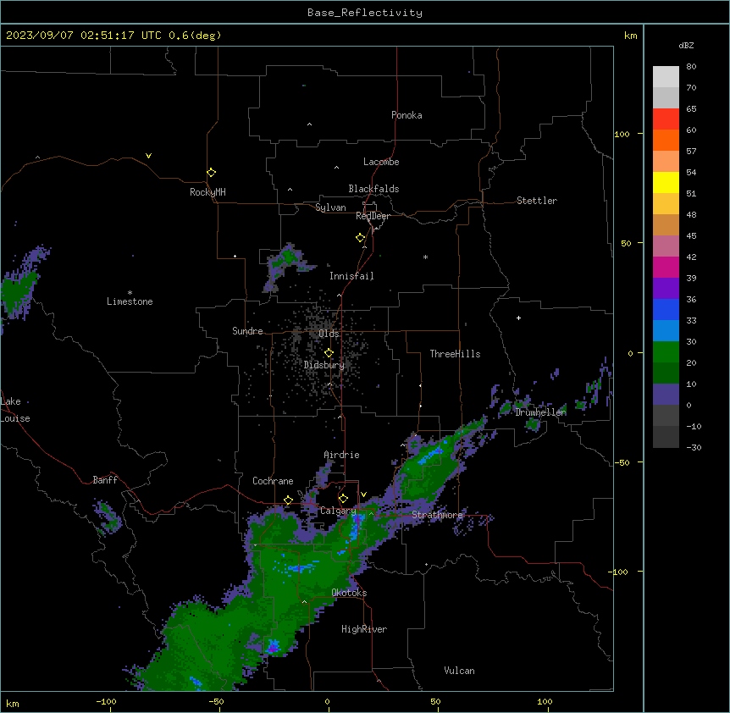The width and height of the screenshot is (730, 713).
Task: Click the Sundre town label
Action: click(x=247, y=331)
